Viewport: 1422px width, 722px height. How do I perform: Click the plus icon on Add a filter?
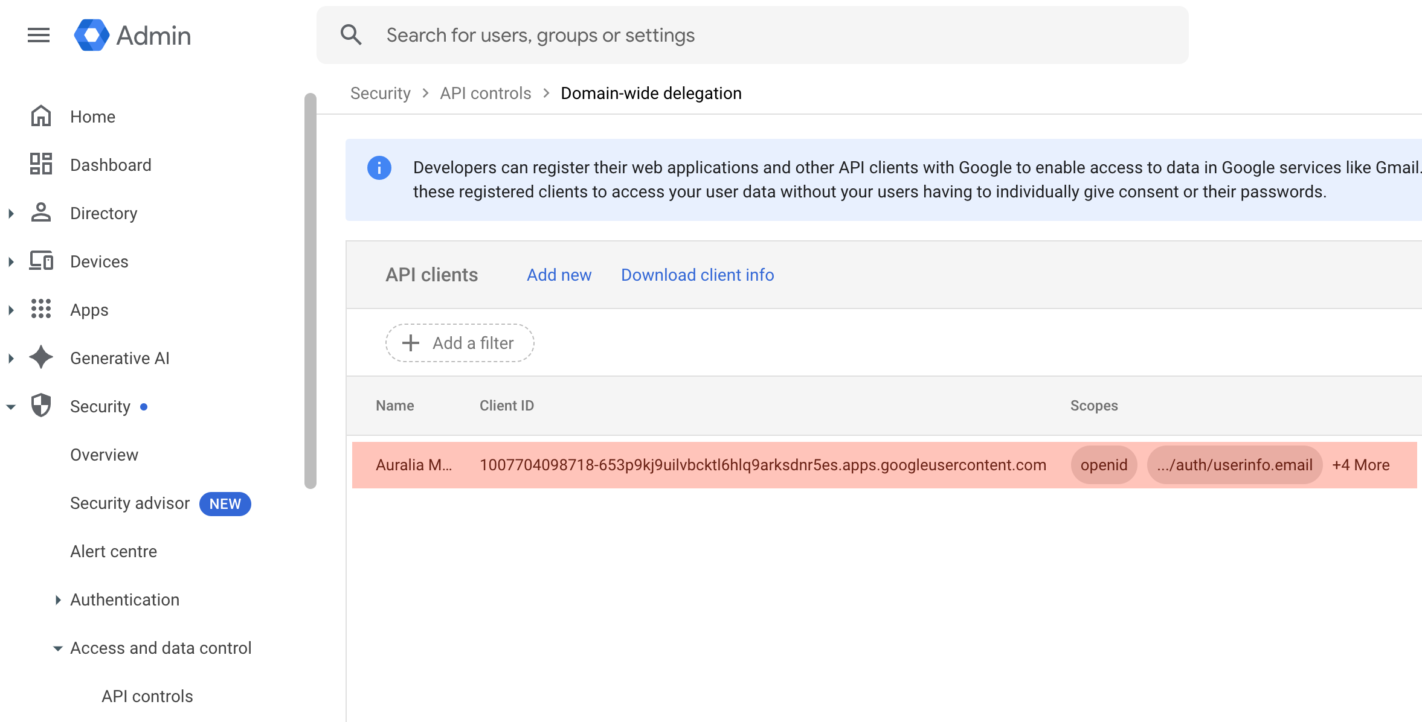click(x=411, y=342)
